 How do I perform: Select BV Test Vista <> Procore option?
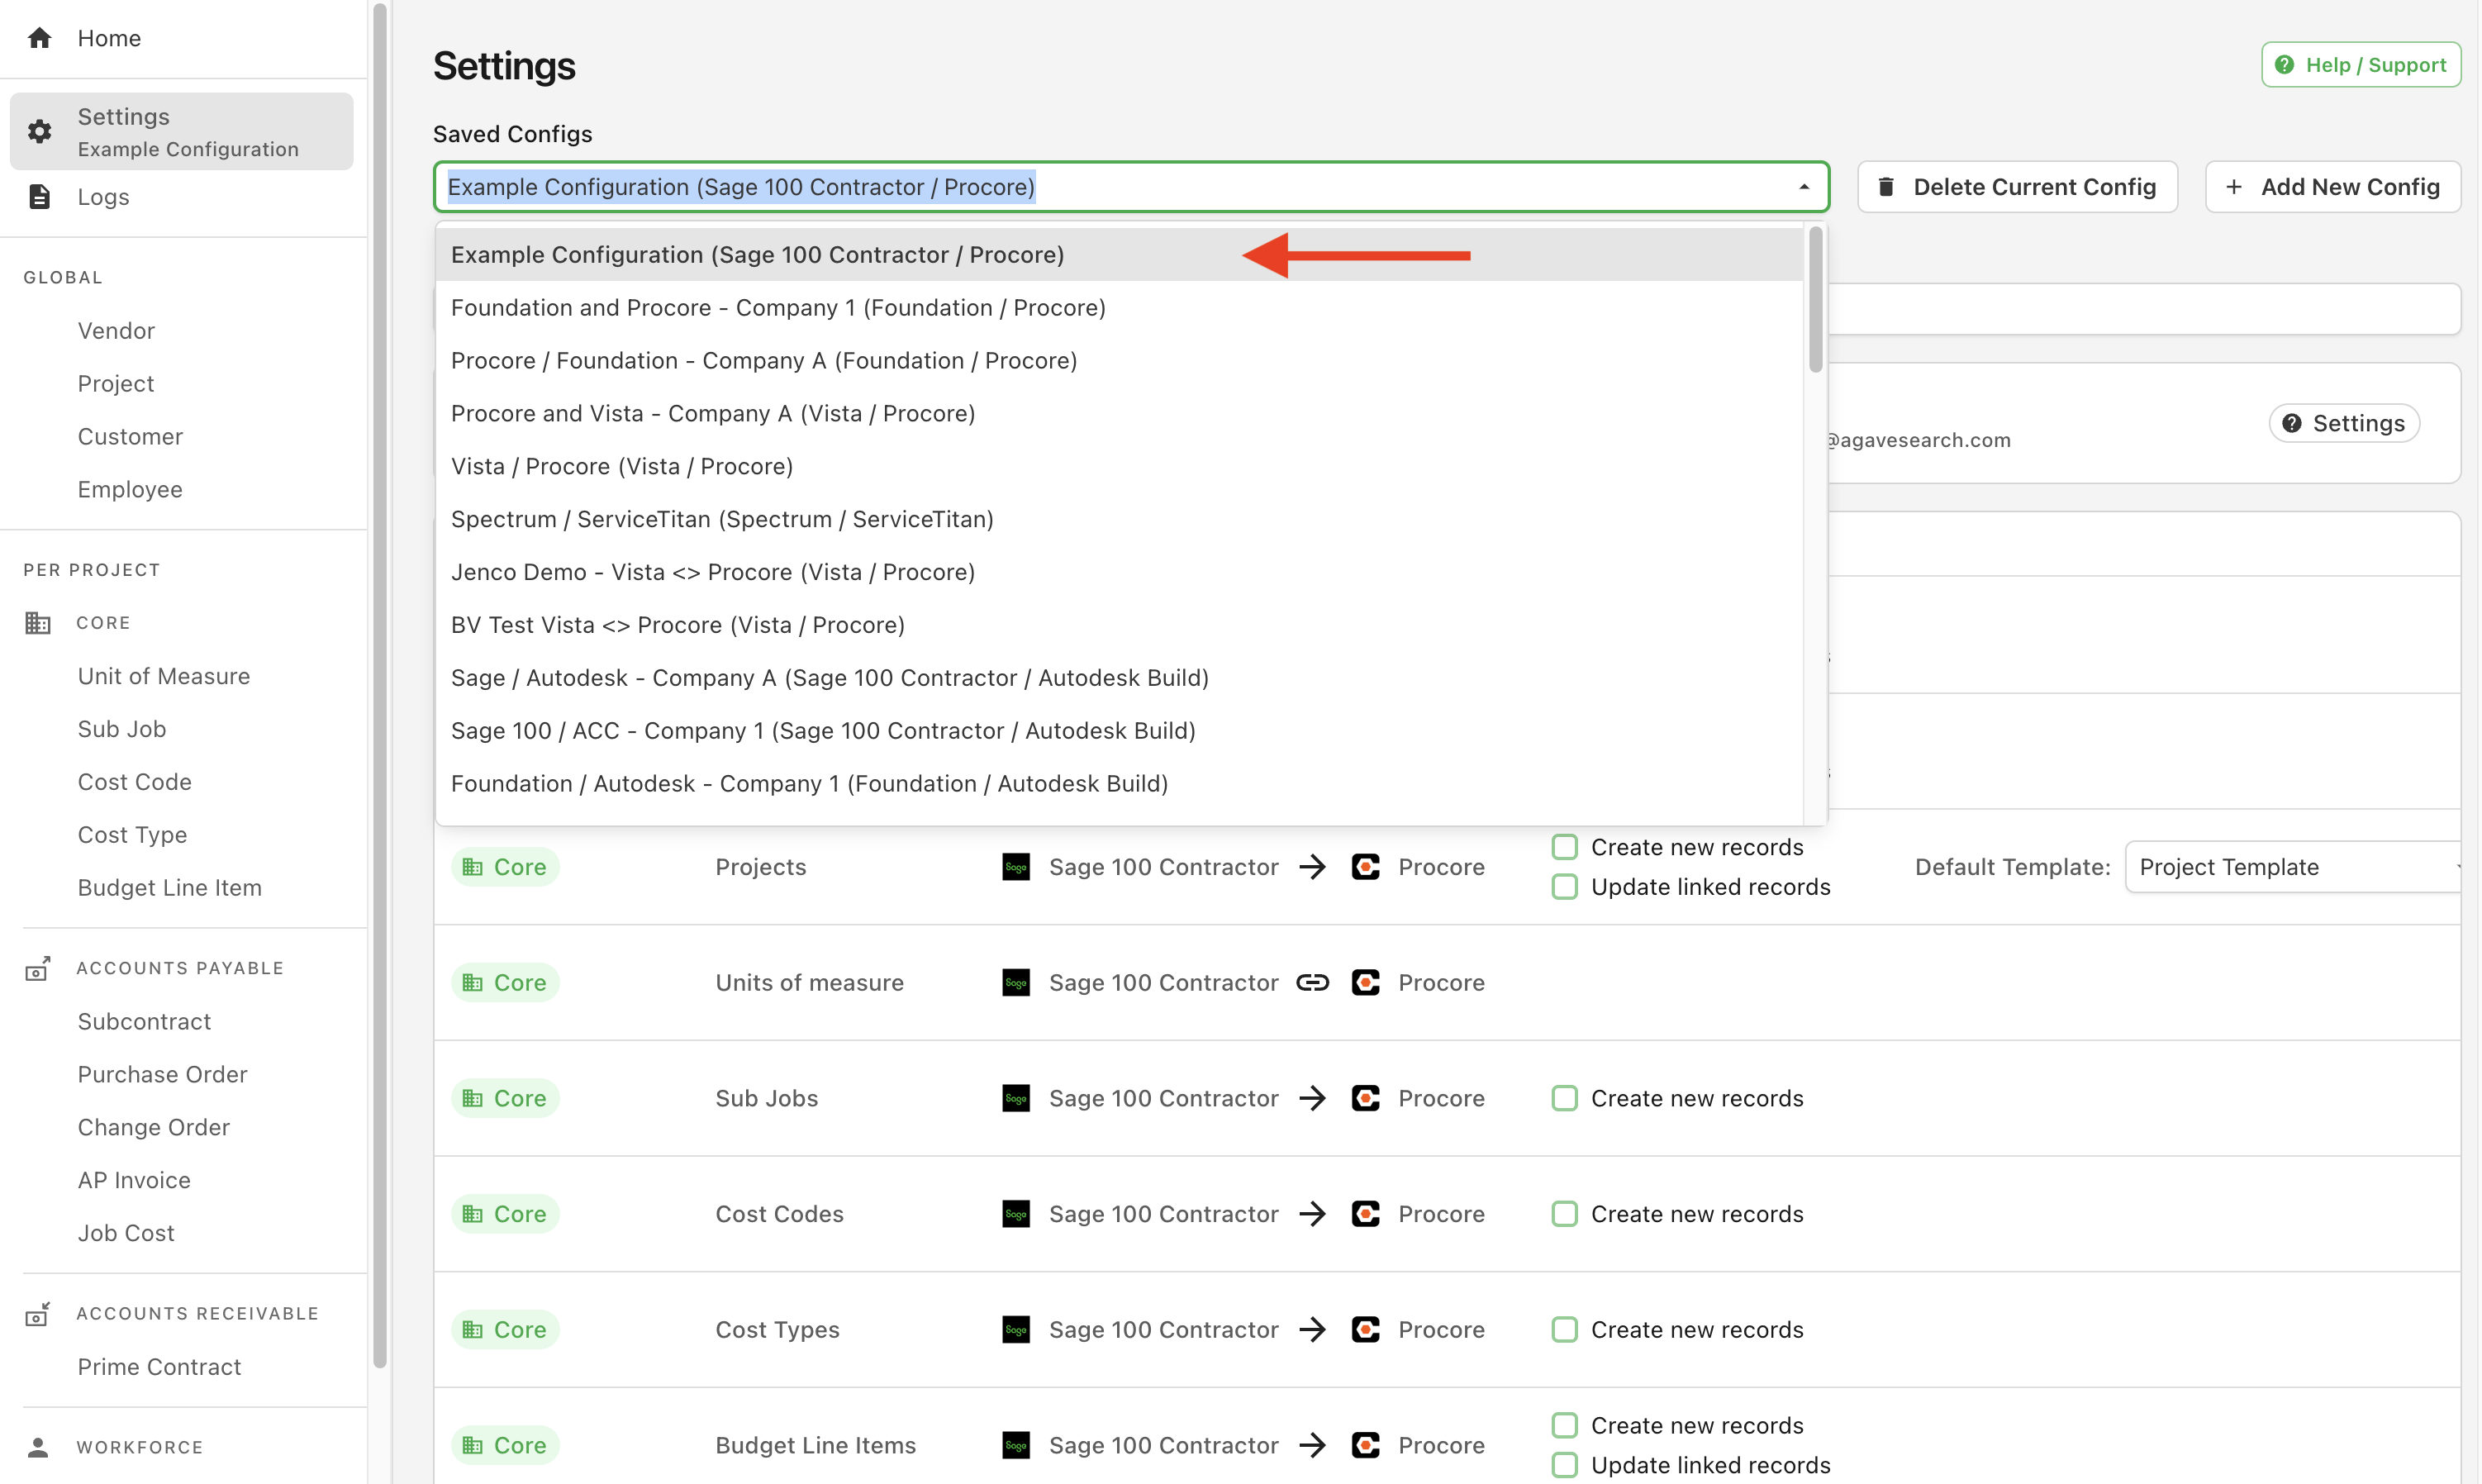click(1119, 625)
